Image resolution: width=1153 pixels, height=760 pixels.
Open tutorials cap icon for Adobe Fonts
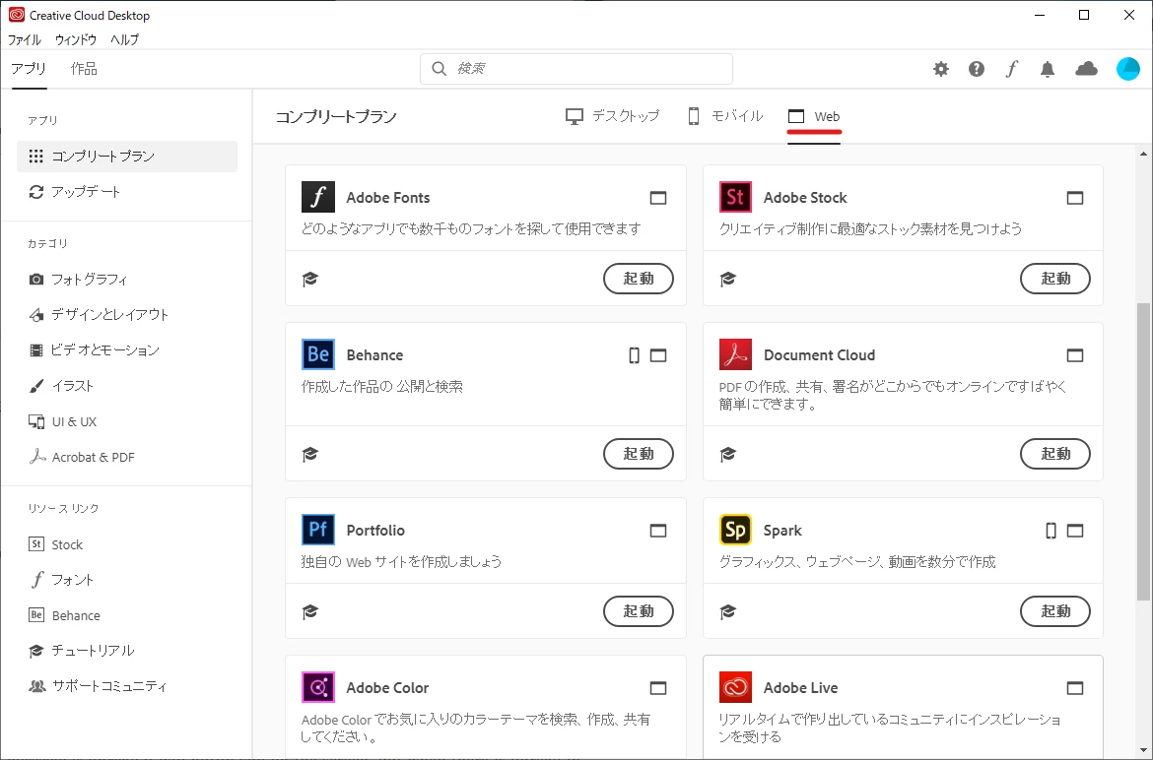pos(310,279)
